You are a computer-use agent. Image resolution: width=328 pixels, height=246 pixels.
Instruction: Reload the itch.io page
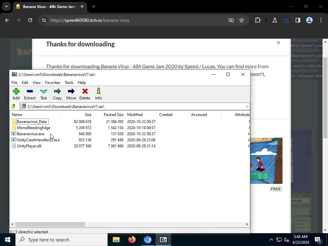30,20
